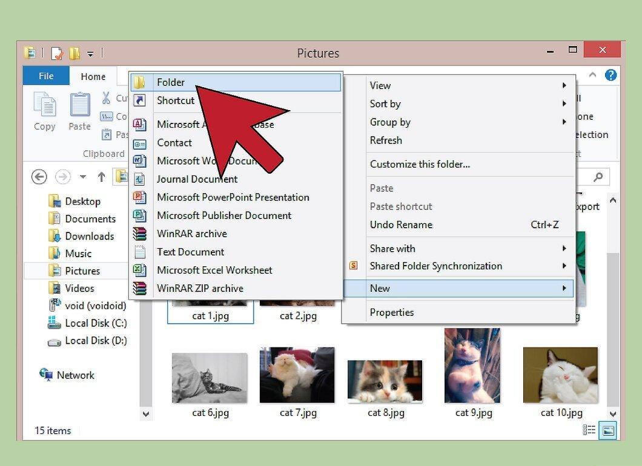This screenshot has height=466, width=642.
Task: Go up one folder level arrow
Action: (102, 177)
